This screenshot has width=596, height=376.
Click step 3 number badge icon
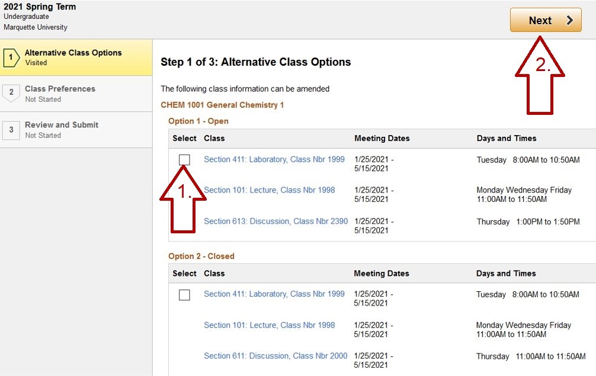click(x=11, y=130)
